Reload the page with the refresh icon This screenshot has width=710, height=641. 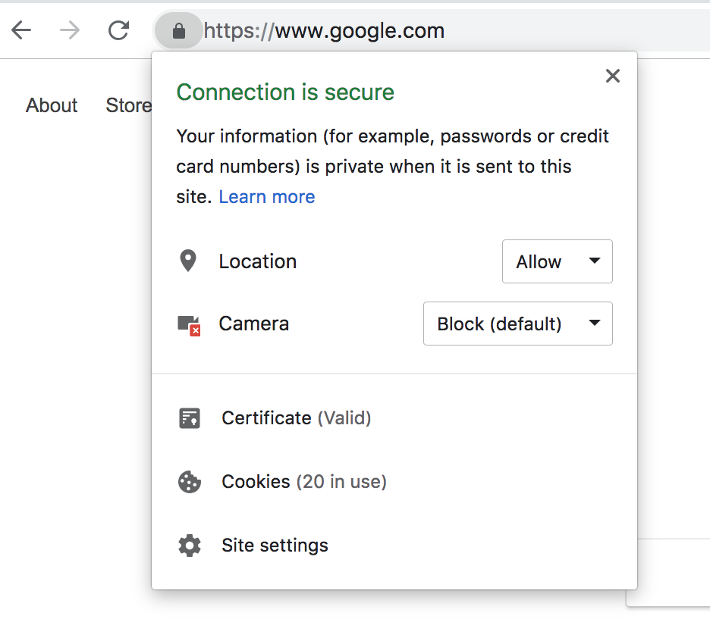pyautogui.click(x=118, y=31)
